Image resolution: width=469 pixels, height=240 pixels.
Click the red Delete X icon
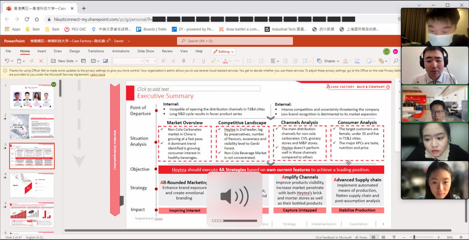coord(41,61)
